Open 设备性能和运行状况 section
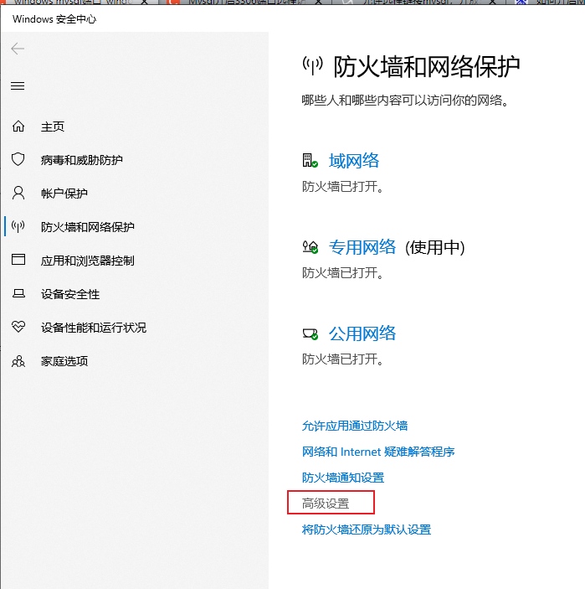Viewport: 585px width, 589px height. 94,328
